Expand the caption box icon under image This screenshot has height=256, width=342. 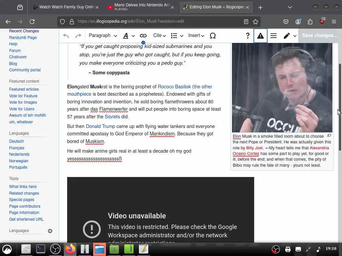[329, 135]
